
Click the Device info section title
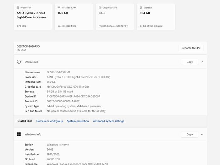click(x=31, y=62)
